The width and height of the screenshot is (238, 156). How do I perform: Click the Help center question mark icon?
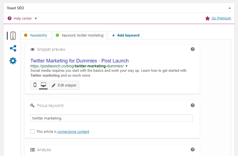pyautogui.click(x=10, y=18)
